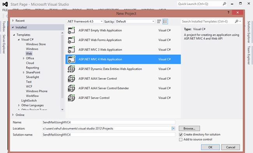Click Cancel button
Image resolution: width=253 pixels, height=153 pixels.
[230, 147]
